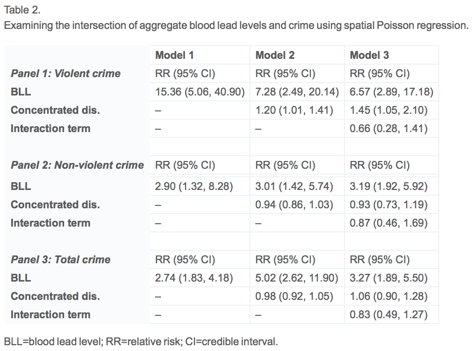Click the Table 2. caption label
The height and width of the screenshot is (351, 475).
(x=22, y=10)
